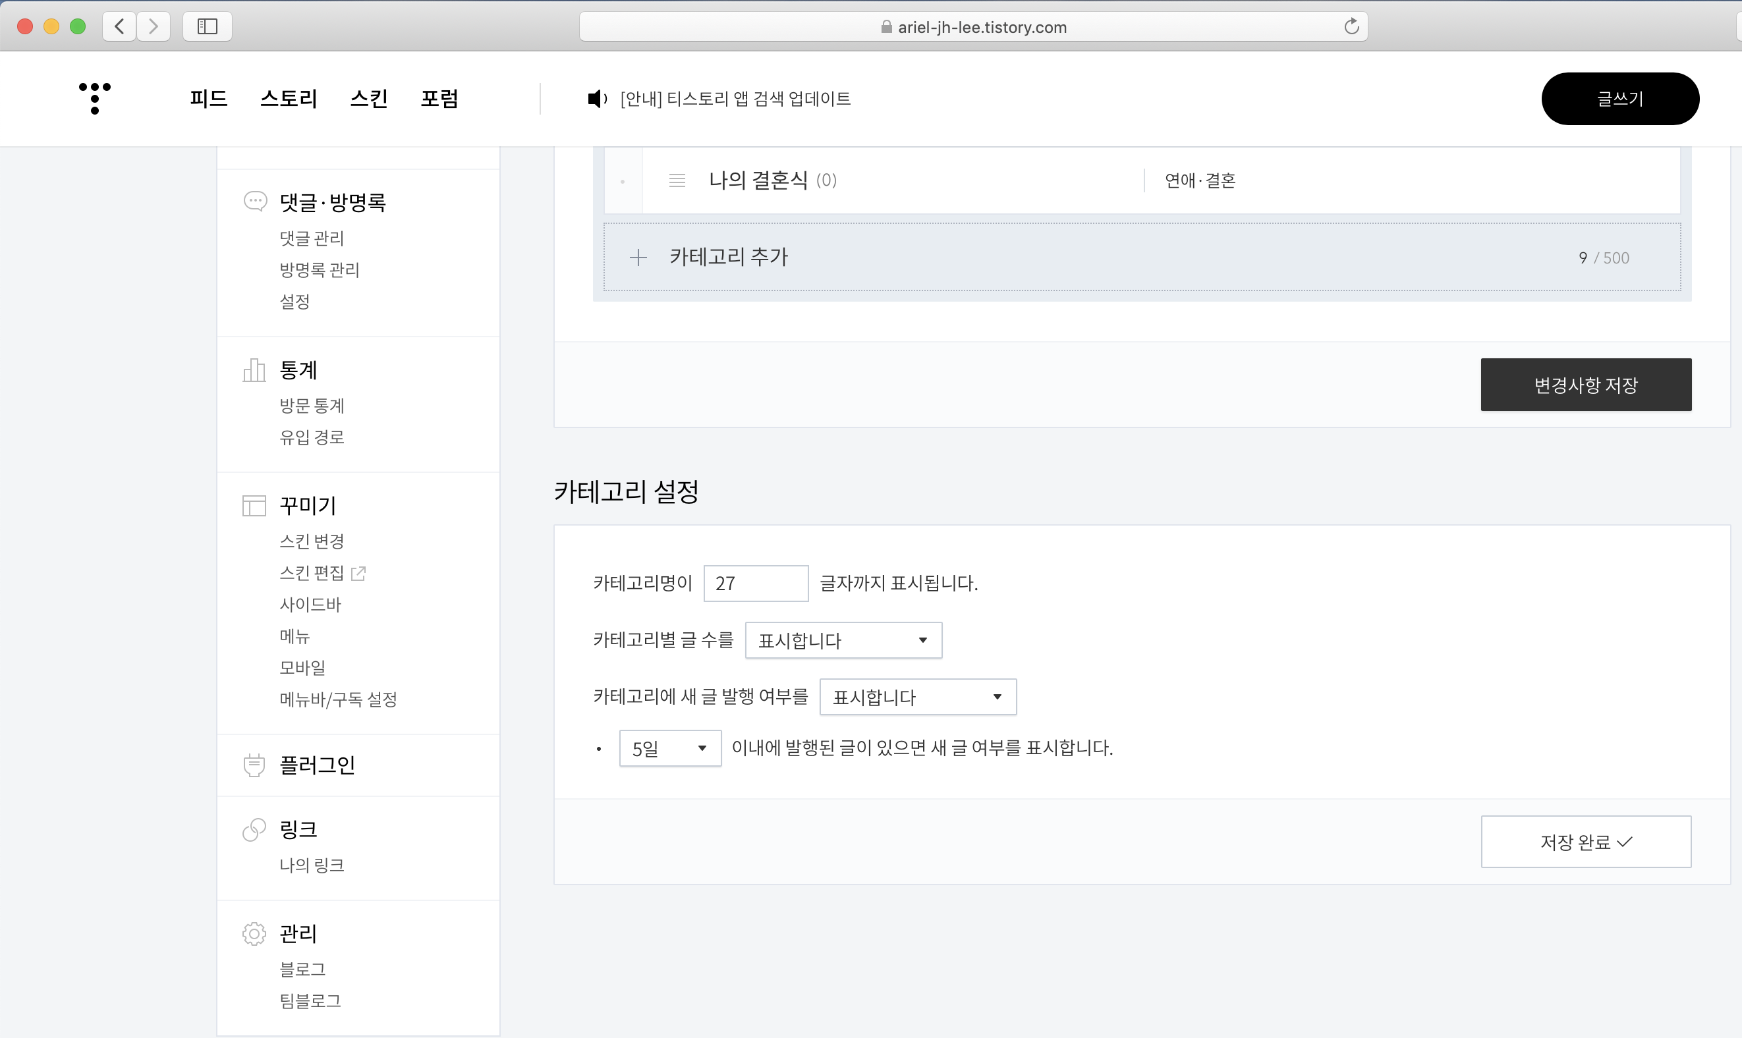1742x1038 pixels.
Task: Click the 관리 gear icon
Action: (x=255, y=933)
